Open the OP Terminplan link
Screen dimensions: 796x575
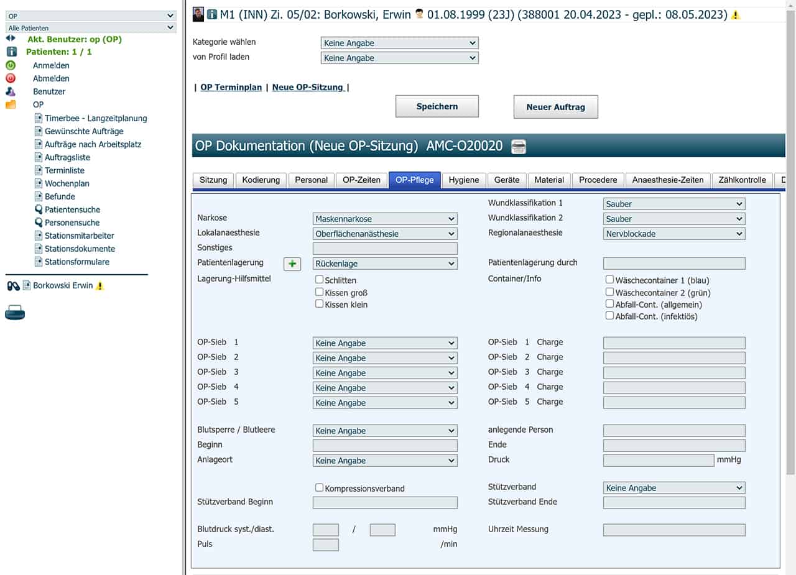231,87
